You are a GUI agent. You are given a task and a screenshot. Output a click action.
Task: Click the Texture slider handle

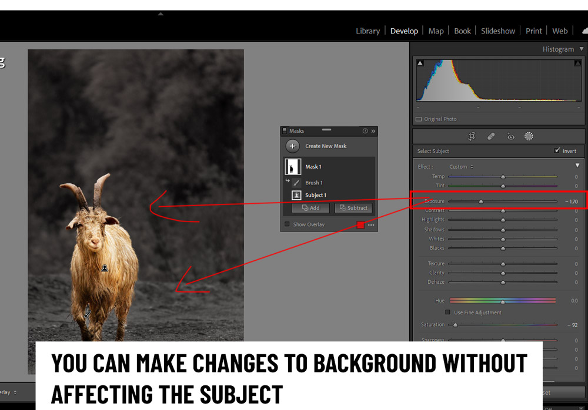pyautogui.click(x=503, y=264)
